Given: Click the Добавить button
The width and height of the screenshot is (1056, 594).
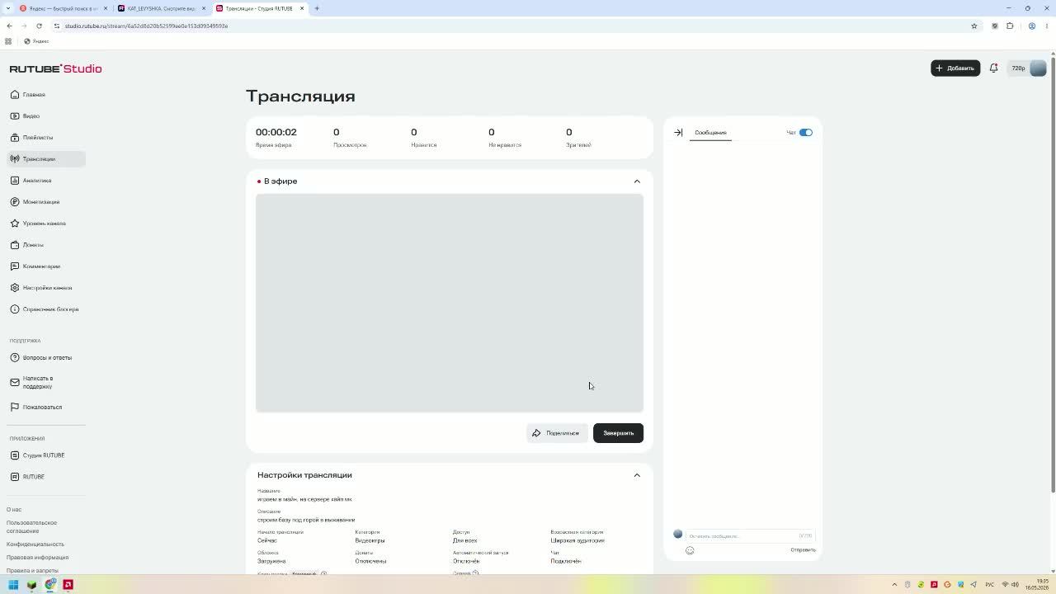Looking at the screenshot, I should point(955,68).
